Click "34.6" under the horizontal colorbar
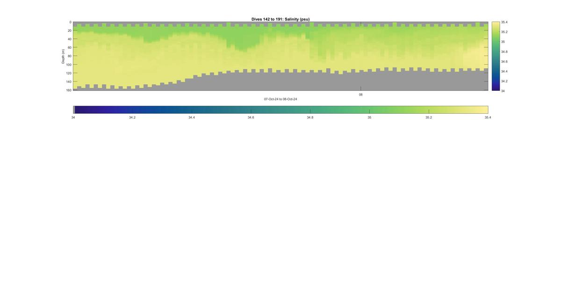The width and height of the screenshot is (561, 291). [251, 117]
